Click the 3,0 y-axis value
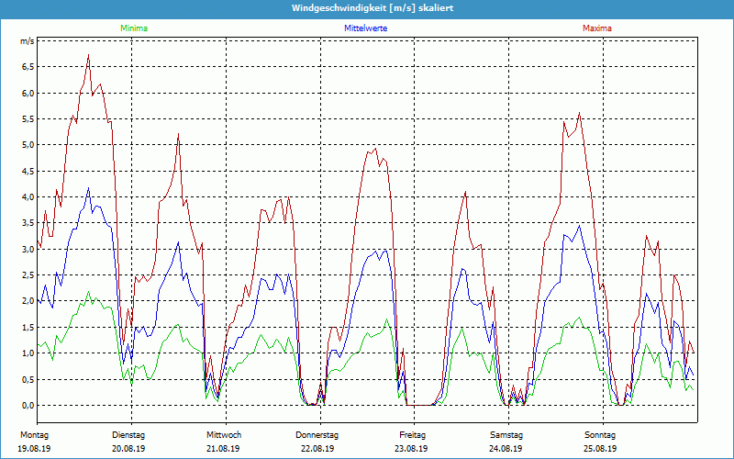Screen dimensions: 734x459 click(28, 249)
